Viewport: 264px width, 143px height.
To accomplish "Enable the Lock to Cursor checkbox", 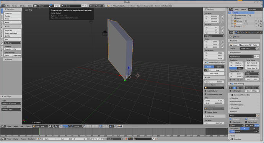I will click(205, 91).
